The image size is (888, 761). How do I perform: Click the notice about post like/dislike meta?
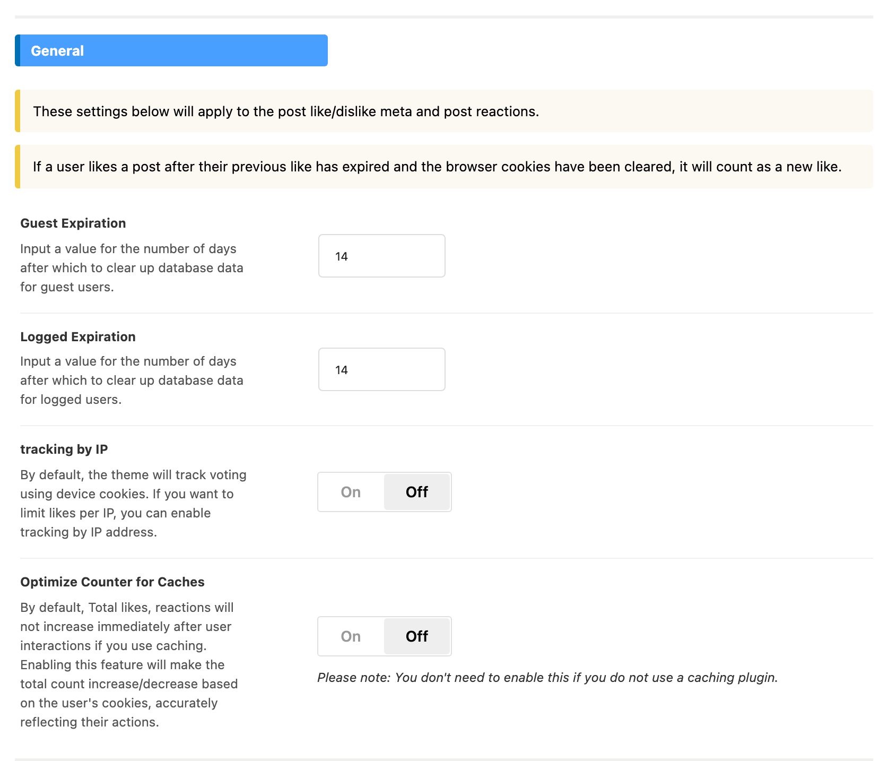[444, 111]
